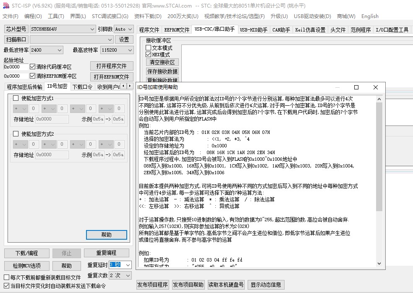The width and height of the screenshot is (413, 293).
Task: Enable 清除代码缓冲区 checkbox
Action: pos(32,66)
